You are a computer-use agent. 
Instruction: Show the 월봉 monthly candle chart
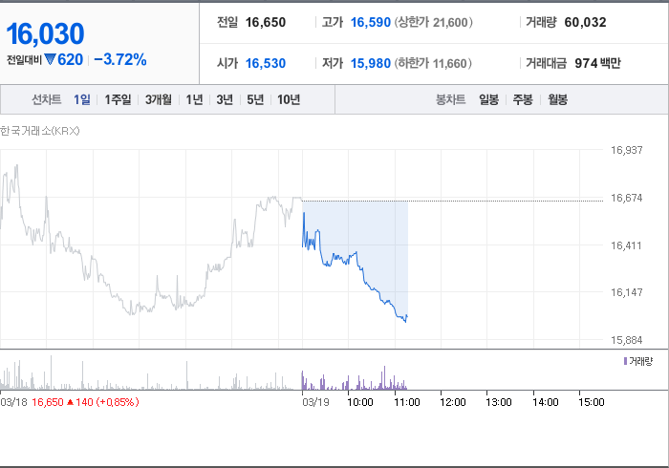[x=557, y=99]
